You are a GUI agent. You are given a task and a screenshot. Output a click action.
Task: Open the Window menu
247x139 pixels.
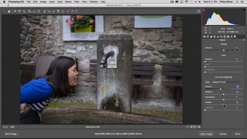[93, 2]
